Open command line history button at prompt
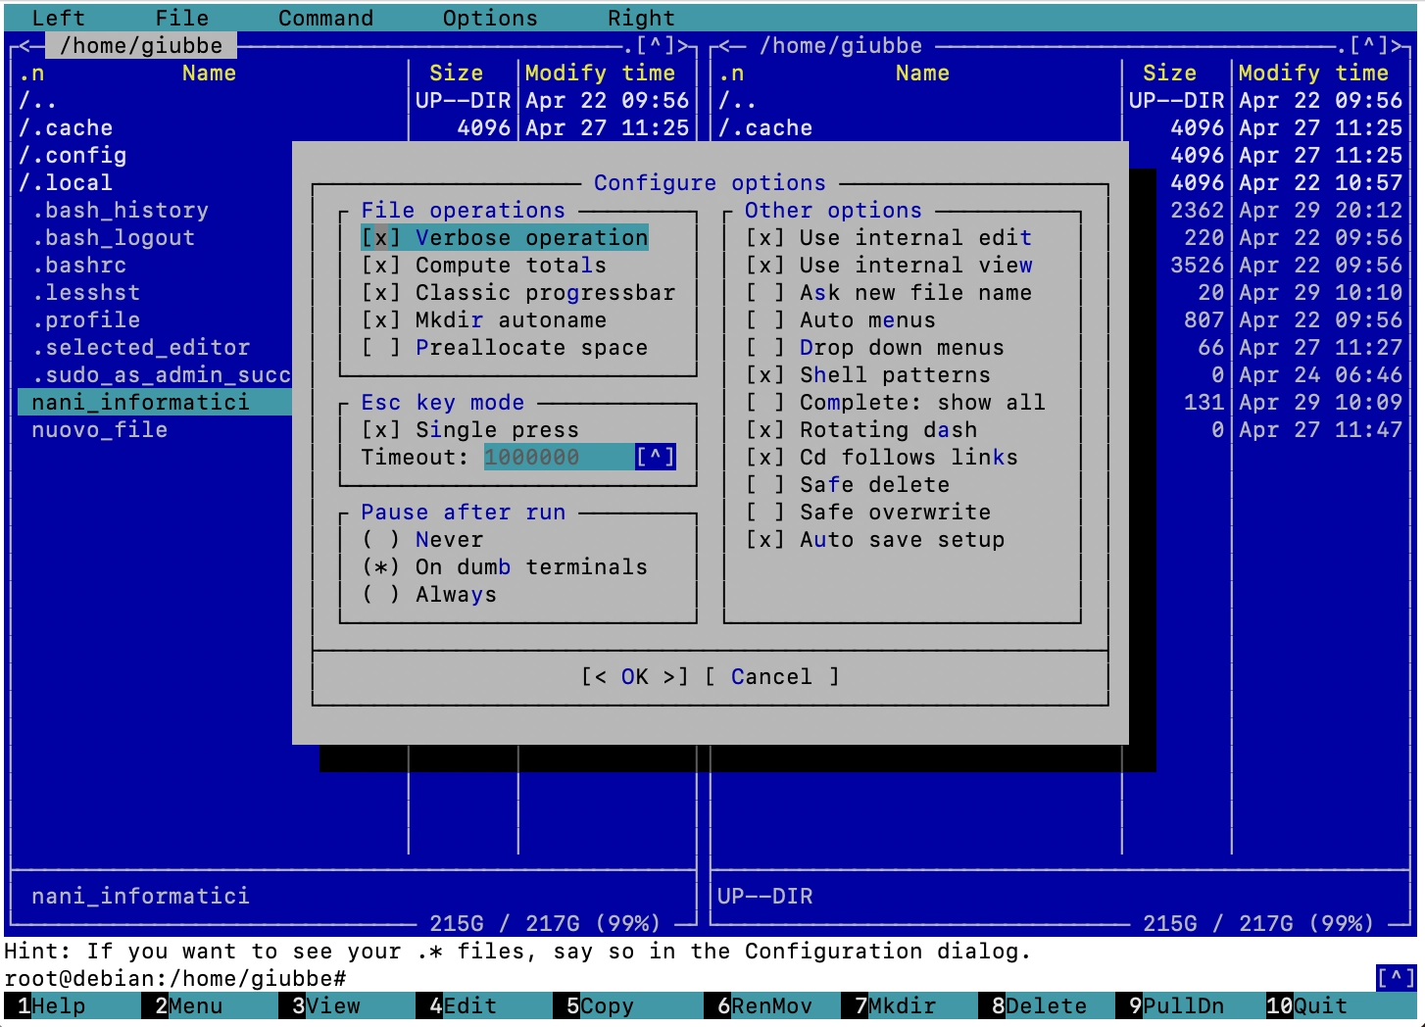1425x1027 pixels. click(x=1396, y=978)
